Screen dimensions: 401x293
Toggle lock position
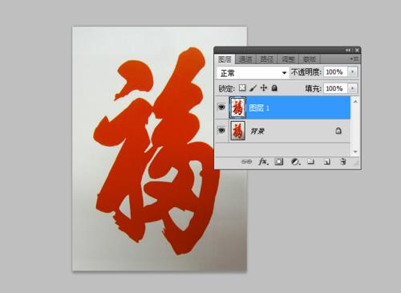(264, 87)
